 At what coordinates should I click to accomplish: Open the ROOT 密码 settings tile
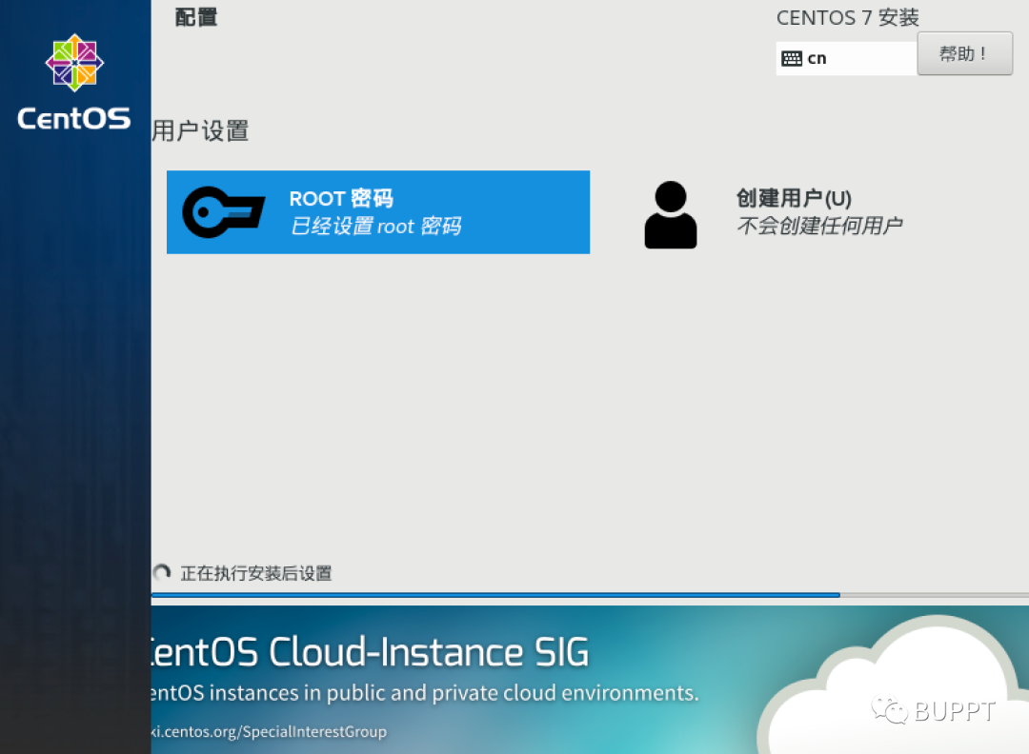(x=378, y=211)
